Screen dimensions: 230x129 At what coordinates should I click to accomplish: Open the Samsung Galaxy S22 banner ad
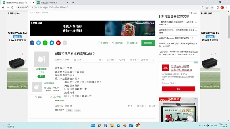[92, 28]
